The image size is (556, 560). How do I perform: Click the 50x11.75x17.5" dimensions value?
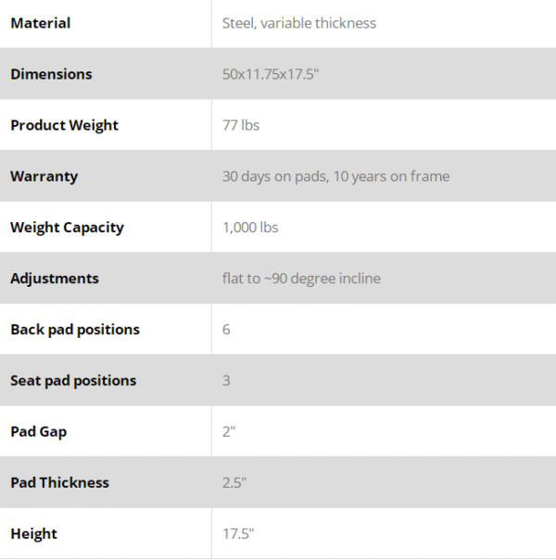(x=271, y=74)
